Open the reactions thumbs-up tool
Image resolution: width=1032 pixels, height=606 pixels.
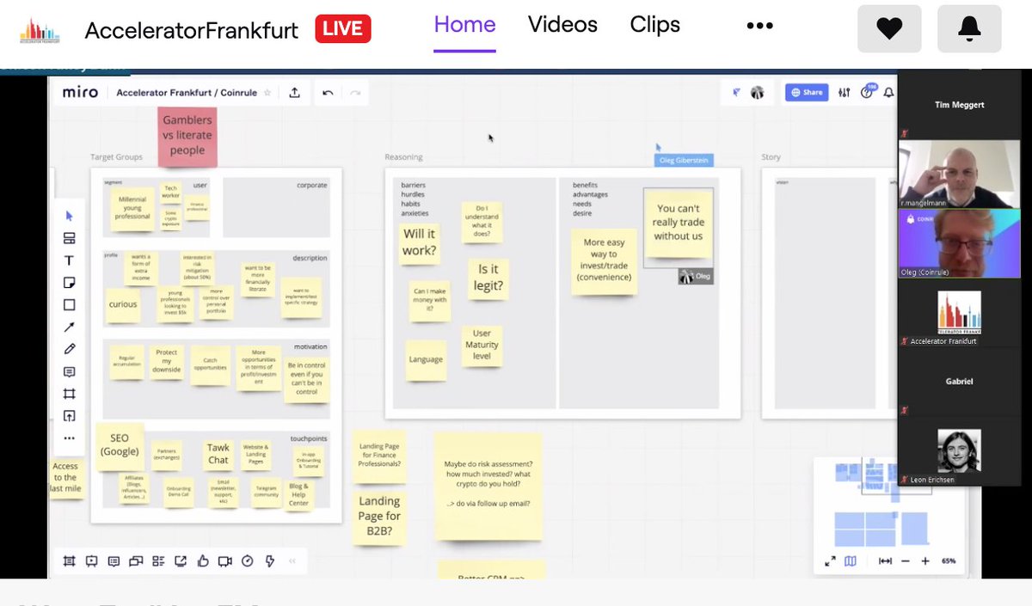(203, 560)
